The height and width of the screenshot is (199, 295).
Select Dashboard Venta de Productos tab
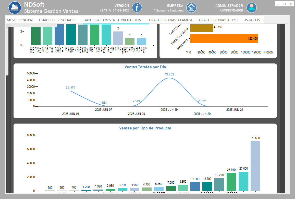pyautogui.click(x=112, y=20)
